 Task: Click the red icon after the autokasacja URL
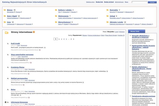(x=31, y=63)
